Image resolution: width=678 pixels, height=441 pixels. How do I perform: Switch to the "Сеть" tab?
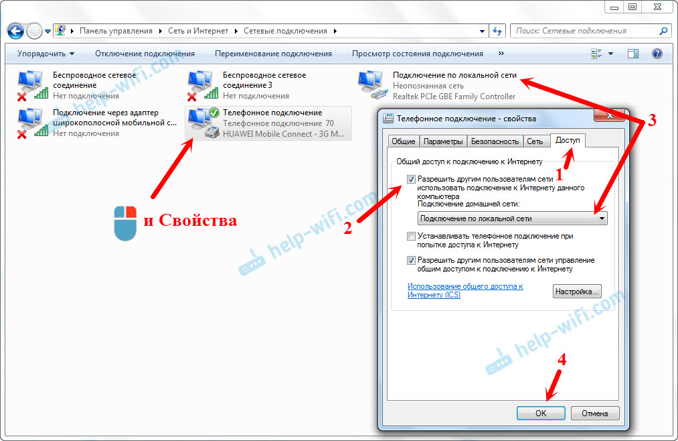coord(535,141)
